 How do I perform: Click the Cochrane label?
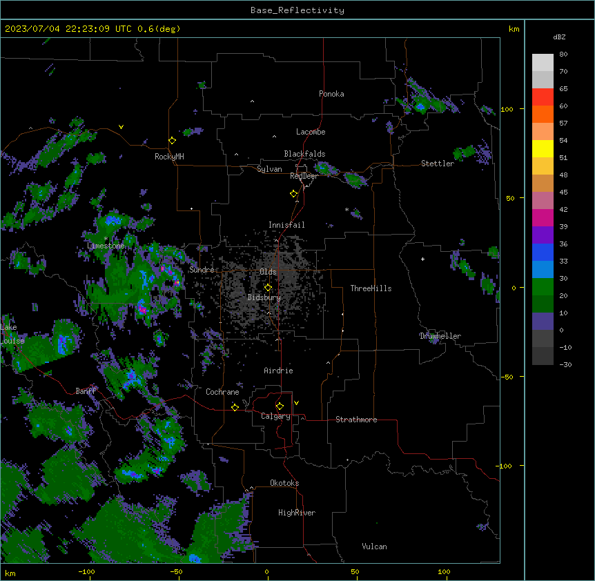(222, 392)
